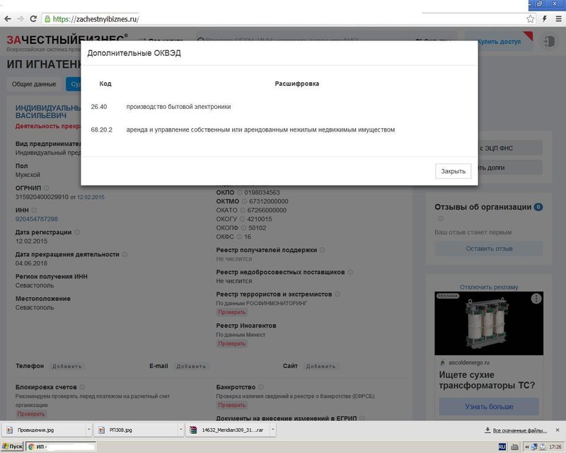Close the Дополнительные ОКВЭД dialog with Закрыть
This screenshot has width=566, height=453.
point(453,171)
